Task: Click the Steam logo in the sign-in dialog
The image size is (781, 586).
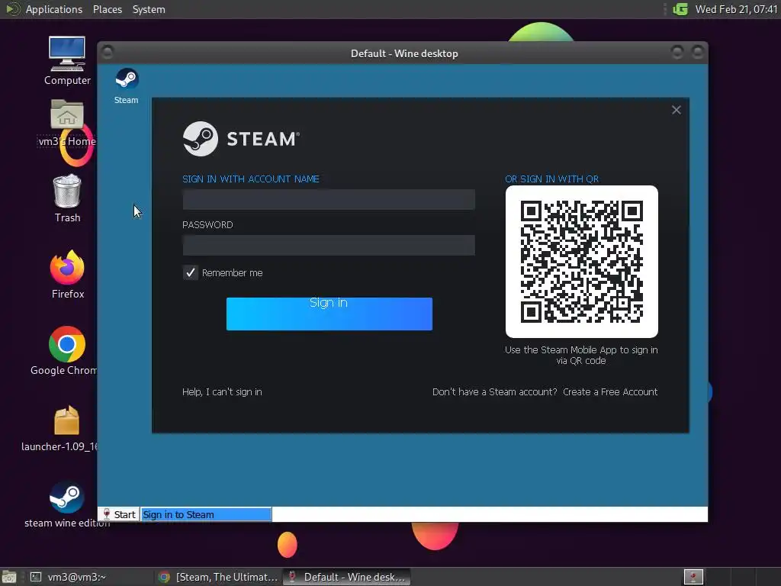Action: pos(242,139)
